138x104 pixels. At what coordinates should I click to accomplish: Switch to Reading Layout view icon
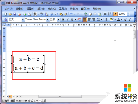17,97
